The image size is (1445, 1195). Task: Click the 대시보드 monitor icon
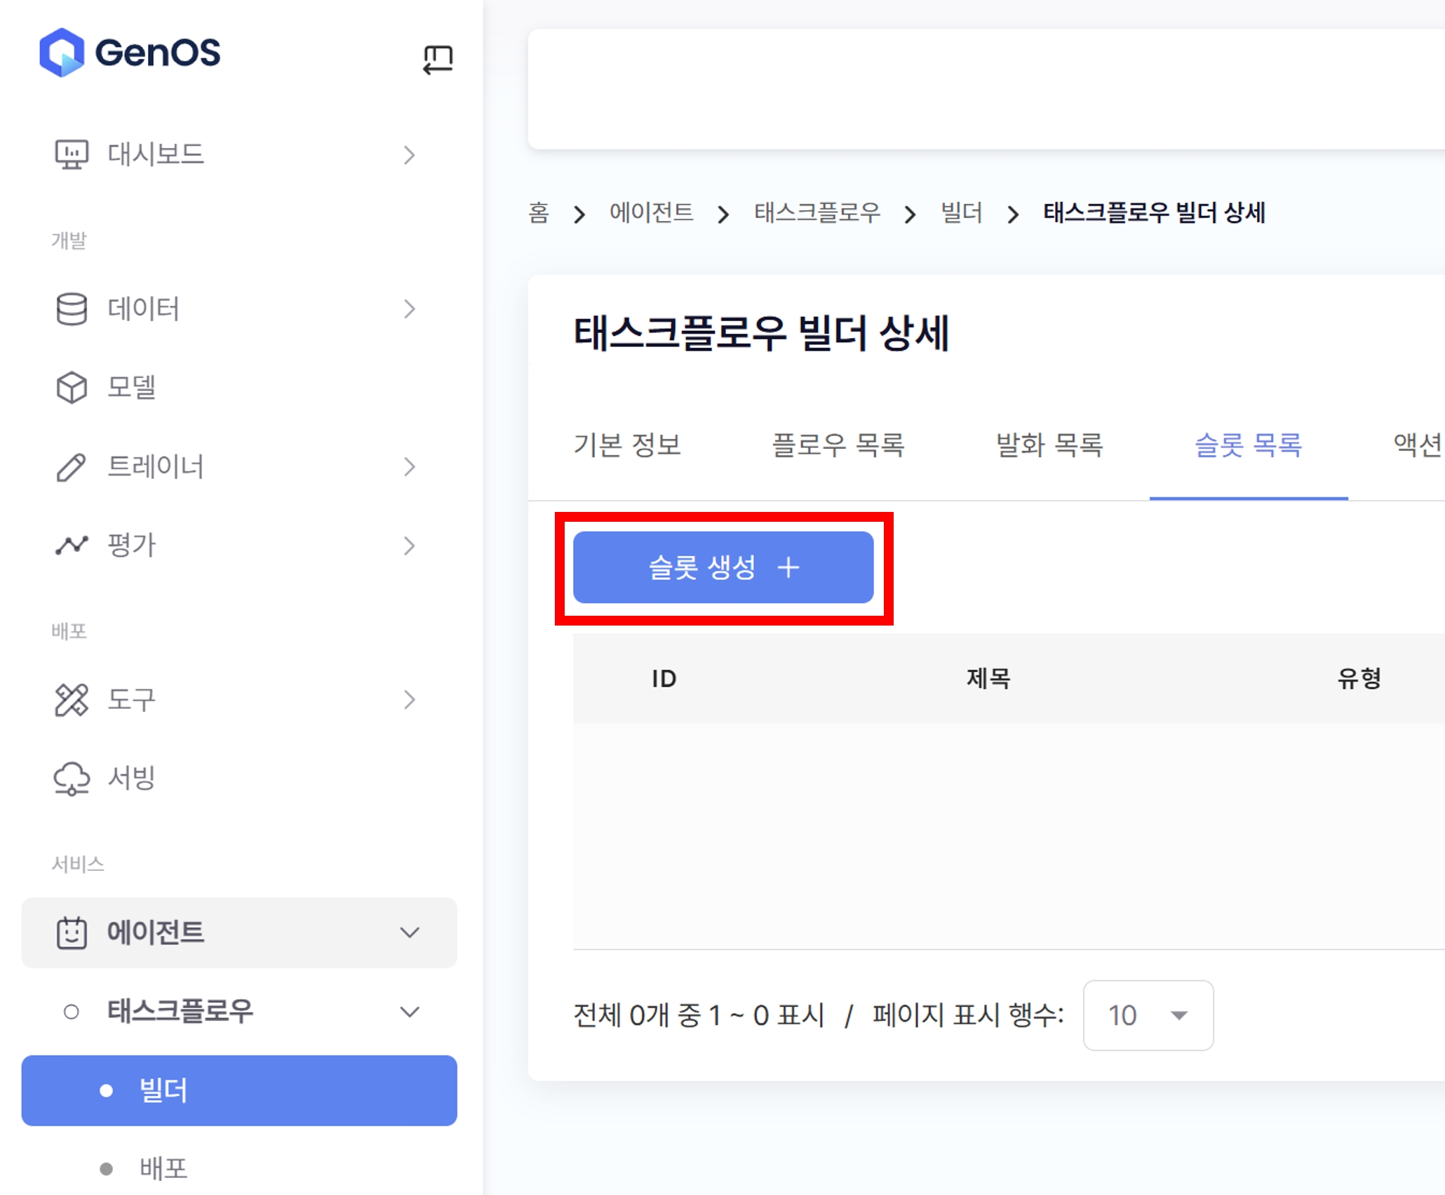72,154
